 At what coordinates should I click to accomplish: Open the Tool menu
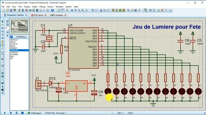coord(20,7)
